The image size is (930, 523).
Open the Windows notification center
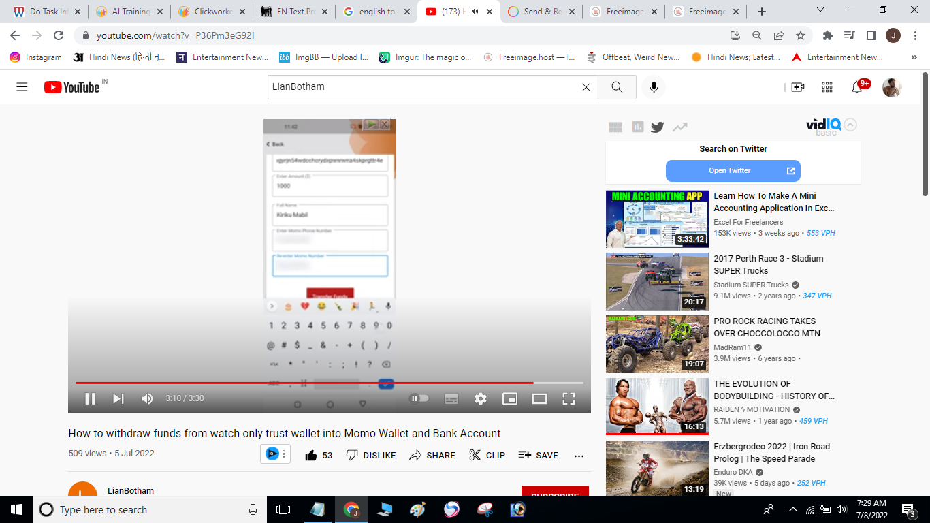pos(909,509)
